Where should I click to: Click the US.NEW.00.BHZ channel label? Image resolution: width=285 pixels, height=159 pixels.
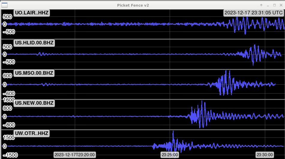(34, 103)
